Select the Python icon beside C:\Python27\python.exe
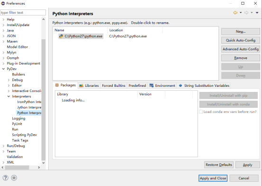Viewport: 262px width, 186px height. (x=61, y=36)
